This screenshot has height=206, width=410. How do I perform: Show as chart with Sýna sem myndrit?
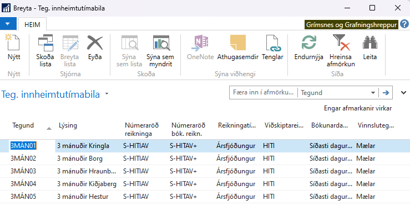click(160, 51)
